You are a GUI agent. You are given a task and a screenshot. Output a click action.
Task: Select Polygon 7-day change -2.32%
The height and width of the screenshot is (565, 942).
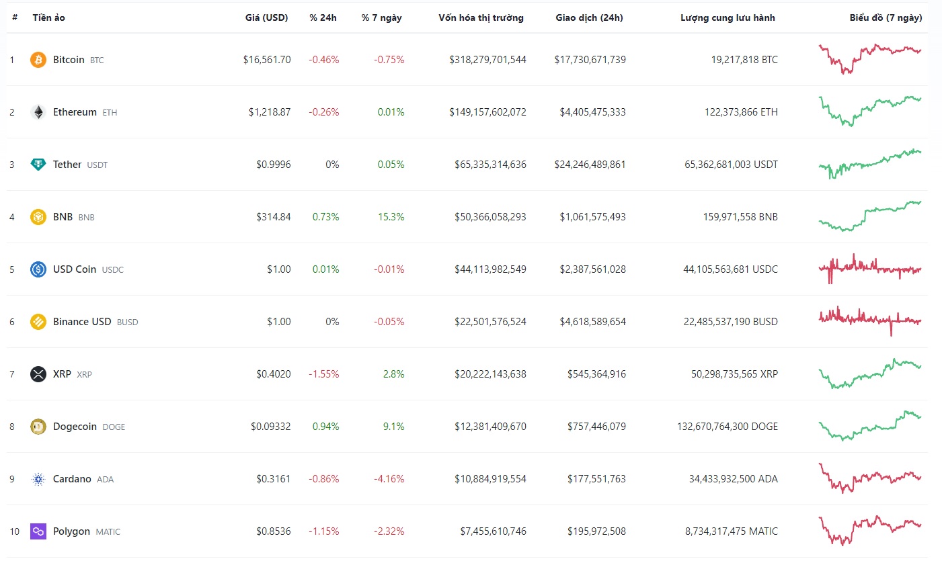point(389,531)
